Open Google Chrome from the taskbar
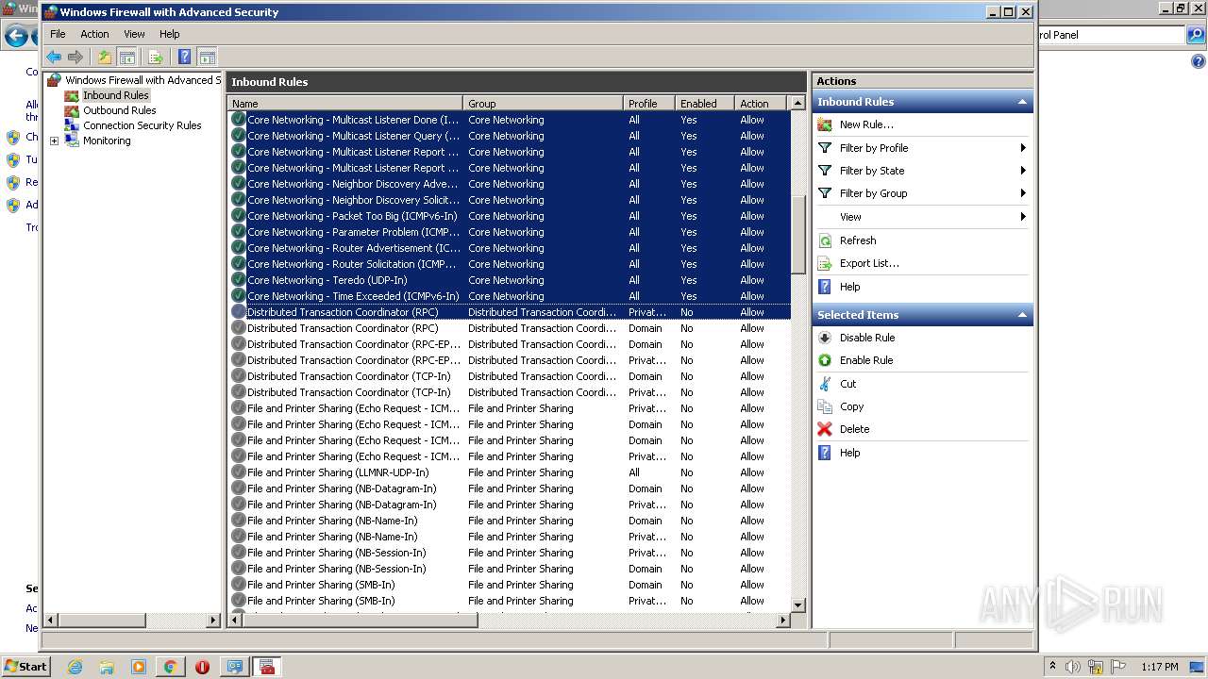This screenshot has height=679, width=1208. pos(170,667)
